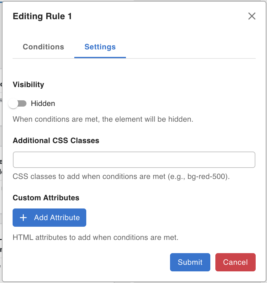Image resolution: width=267 pixels, height=283 pixels.
Task: Close the Editing Rule 1 dialog
Action: 252,16
